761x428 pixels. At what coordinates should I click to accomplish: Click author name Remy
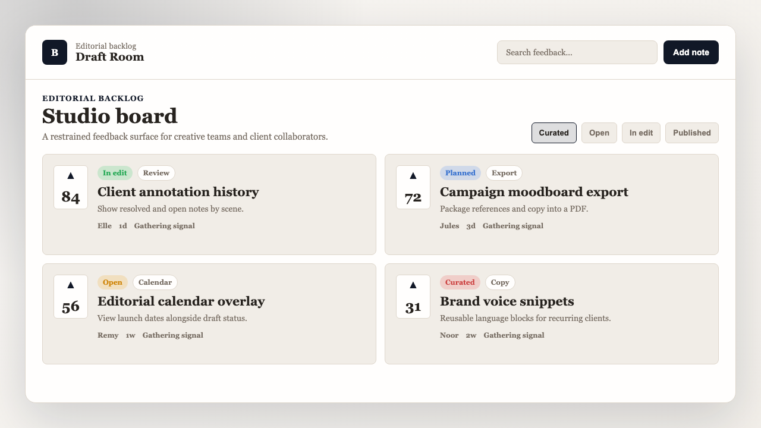pos(108,335)
